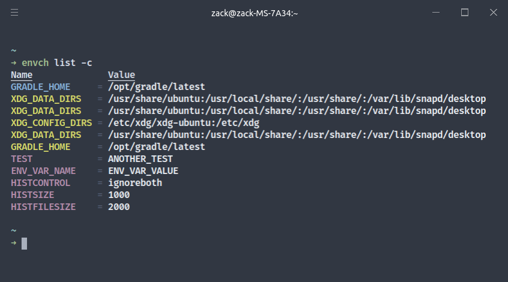The height and width of the screenshot is (282, 508).
Task: Click the ENV_VAR_NAME variable
Action: 43,170
